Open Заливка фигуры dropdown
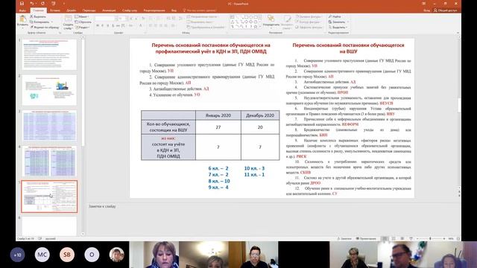 [x=309, y=16]
